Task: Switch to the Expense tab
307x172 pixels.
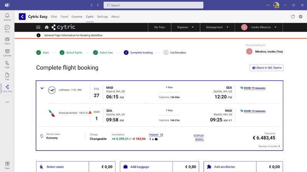Action: pyautogui.click(x=77, y=16)
